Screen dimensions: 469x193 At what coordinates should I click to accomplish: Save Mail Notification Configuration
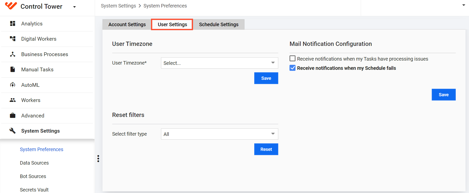tap(443, 95)
